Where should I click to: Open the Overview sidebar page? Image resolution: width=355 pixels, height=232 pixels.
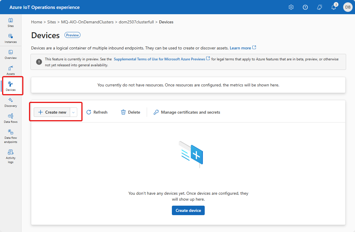(x=11, y=54)
